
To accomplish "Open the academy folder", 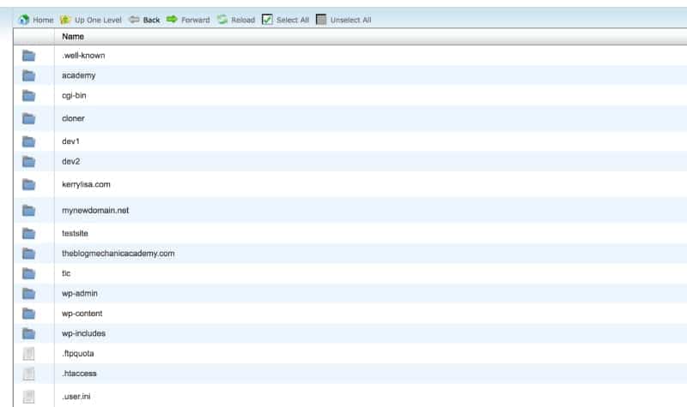I will tap(79, 75).
